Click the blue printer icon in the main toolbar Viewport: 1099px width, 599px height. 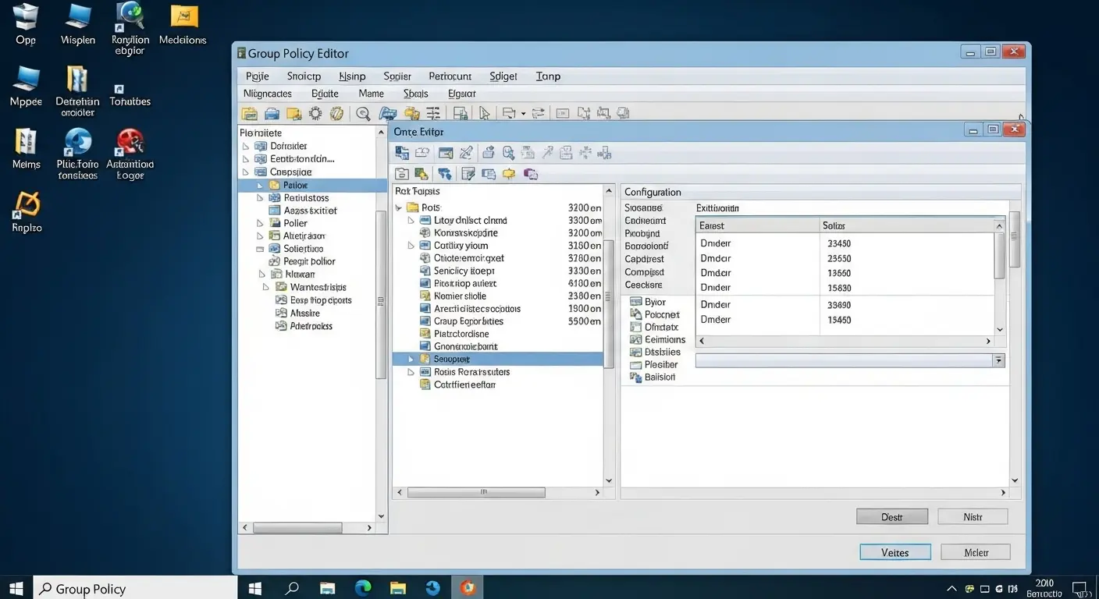coord(272,114)
